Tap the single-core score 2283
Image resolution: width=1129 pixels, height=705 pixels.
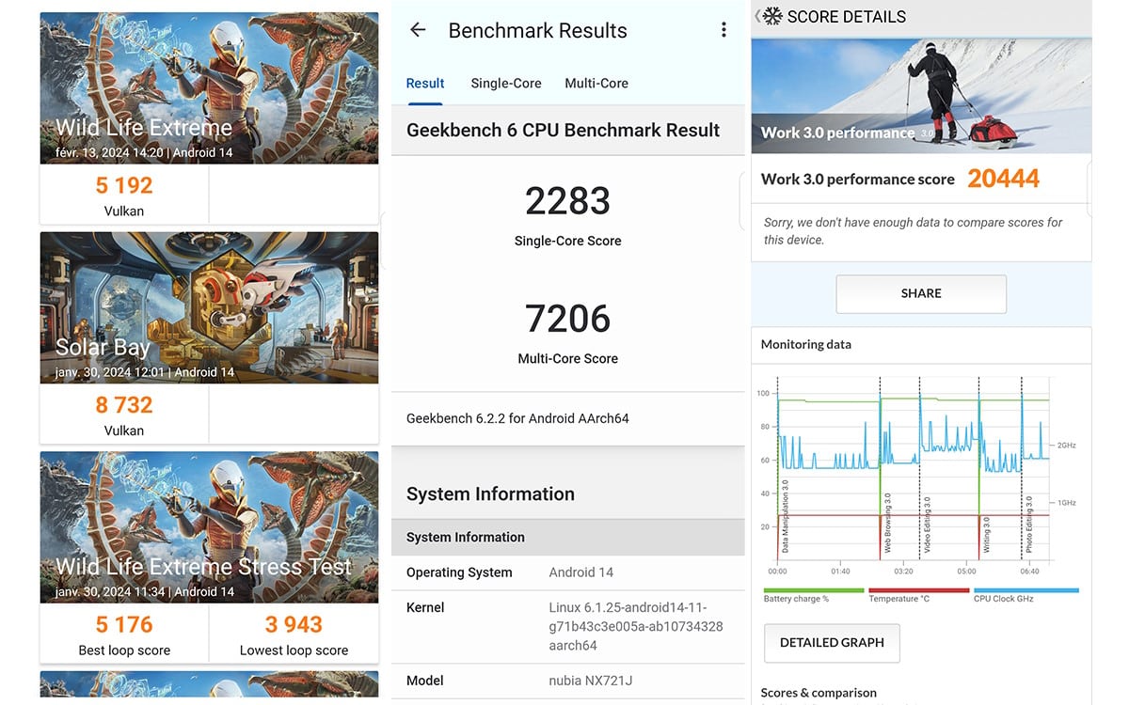(567, 201)
